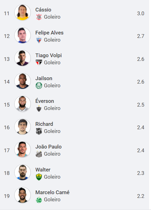Select Cássio's 3.0 rating value
Viewport: 151px width, 210px height.
point(140,13)
